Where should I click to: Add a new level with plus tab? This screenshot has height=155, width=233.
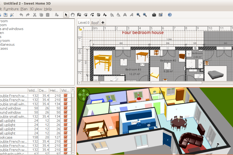[x=103, y=23]
